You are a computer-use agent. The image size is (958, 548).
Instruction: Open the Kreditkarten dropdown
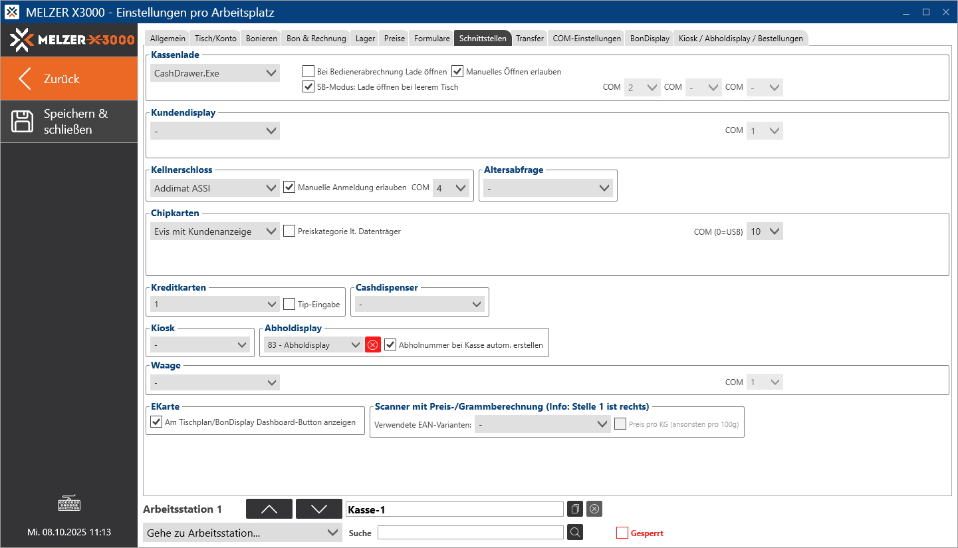[x=215, y=305]
